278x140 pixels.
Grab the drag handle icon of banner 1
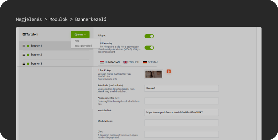tap(24, 46)
